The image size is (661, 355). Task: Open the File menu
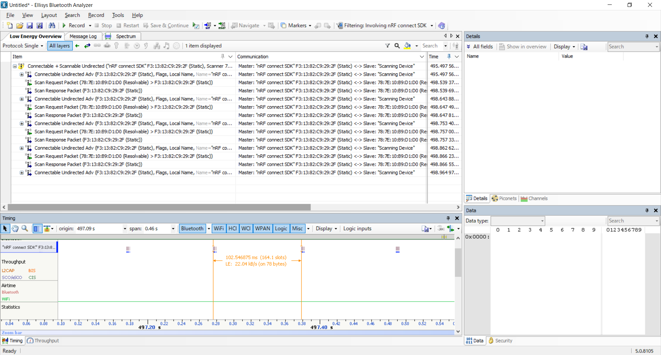point(10,15)
